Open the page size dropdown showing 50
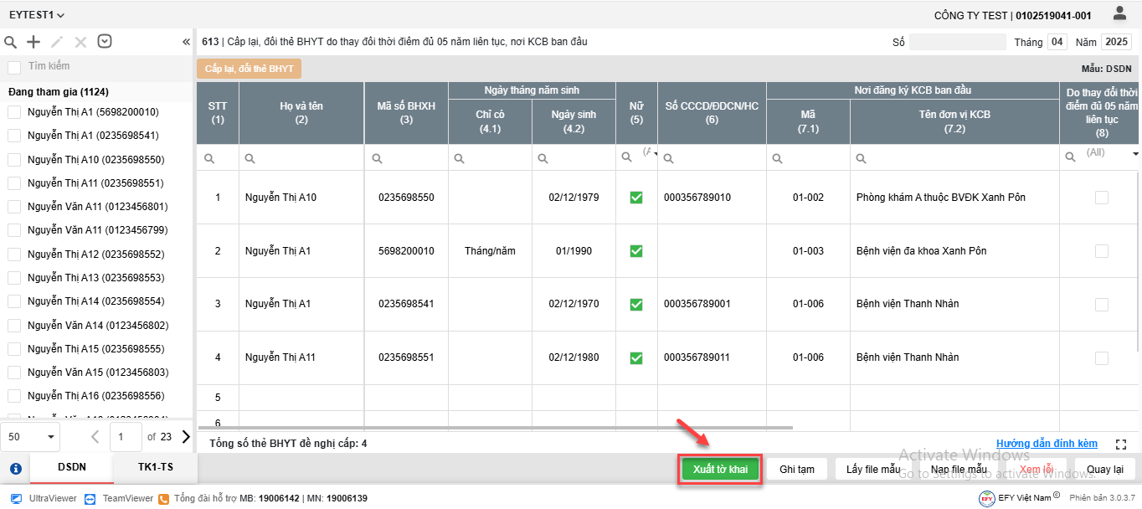 (x=33, y=436)
